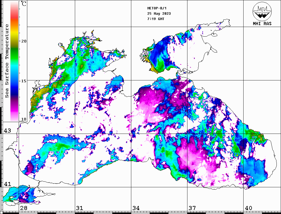The width and height of the screenshot is (281, 214).
Task: Click latitude label '43'
Action: click(x=7, y=131)
